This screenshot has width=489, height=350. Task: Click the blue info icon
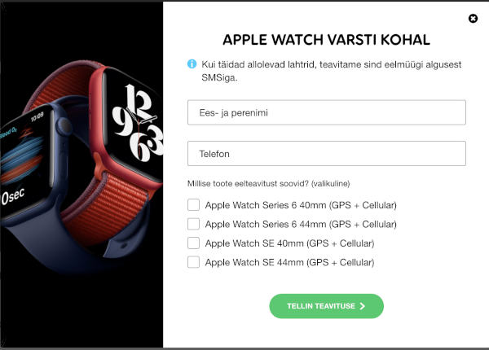click(192, 64)
